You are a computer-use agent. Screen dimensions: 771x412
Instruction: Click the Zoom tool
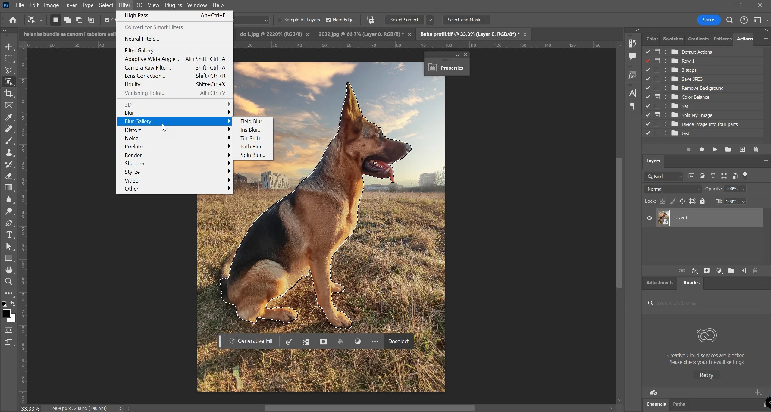(9, 282)
